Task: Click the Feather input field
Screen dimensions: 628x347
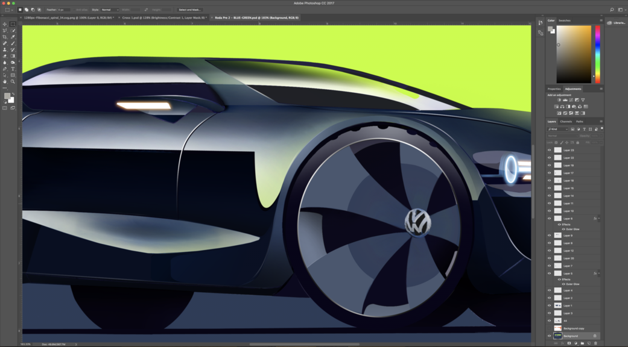Action: [x=64, y=10]
